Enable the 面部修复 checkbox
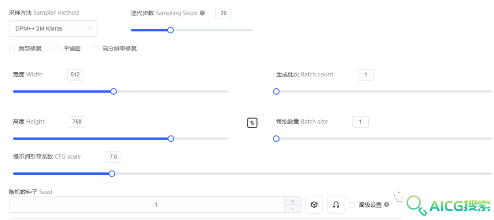Screen dimensions: 494x220 click(12, 48)
